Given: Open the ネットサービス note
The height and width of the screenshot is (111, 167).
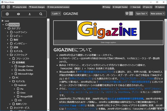Looking at the screenshot, I should coord(21,108).
